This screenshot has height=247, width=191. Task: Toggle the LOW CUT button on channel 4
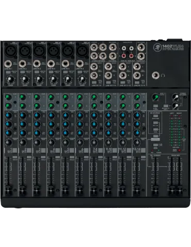pyautogui.click(x=51, y=72)
